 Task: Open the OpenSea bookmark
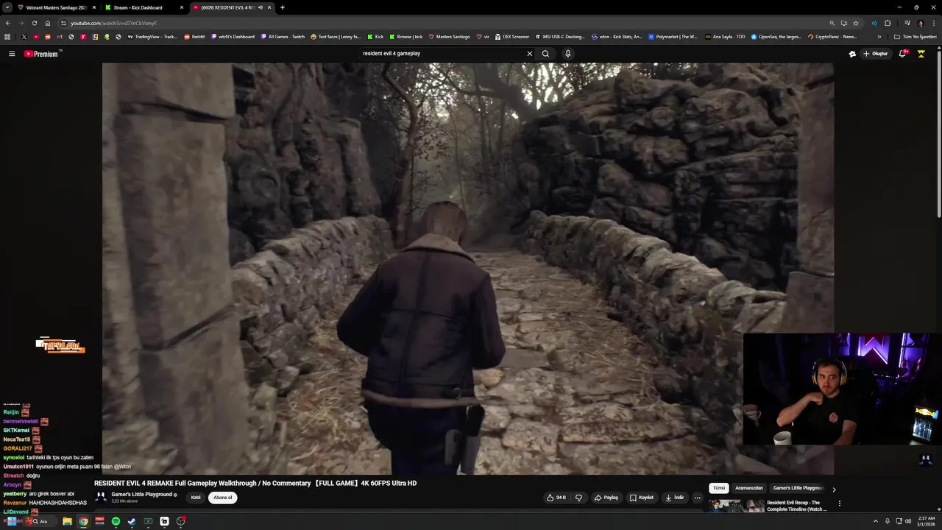tap(776, 36)
